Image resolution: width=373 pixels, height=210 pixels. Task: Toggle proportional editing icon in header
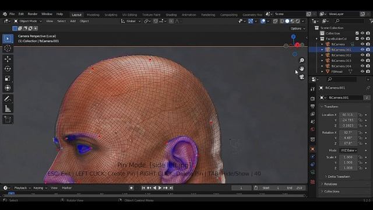click(171, 21)
